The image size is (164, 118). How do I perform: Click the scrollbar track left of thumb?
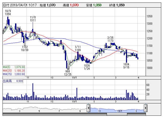[x=55, y=114]
